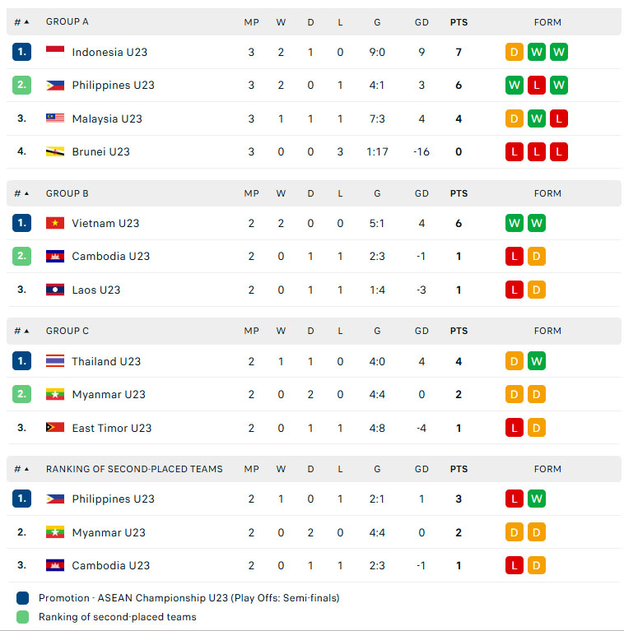
Task: Click the Brunei U23 flag icon
Action: pos(55,151)
